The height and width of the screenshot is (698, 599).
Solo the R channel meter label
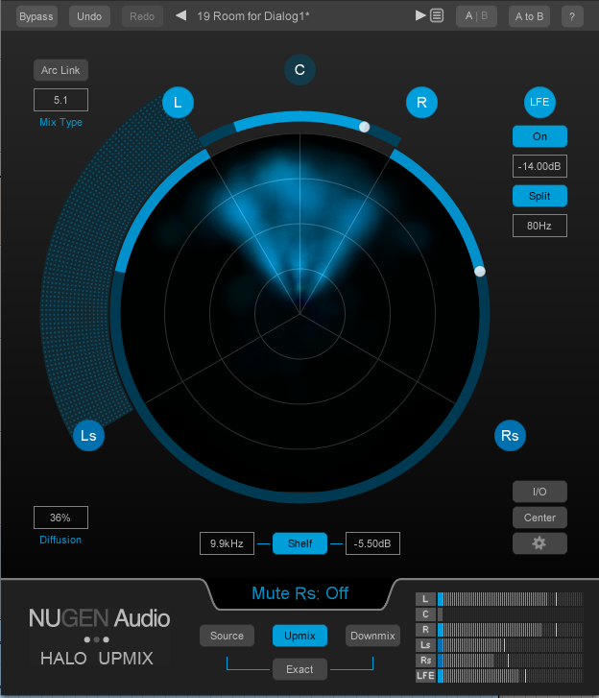(x=425, y=630)
